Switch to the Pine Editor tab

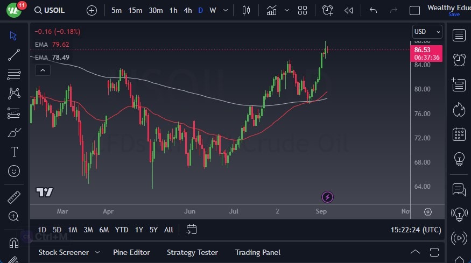(x=131, y=252)
